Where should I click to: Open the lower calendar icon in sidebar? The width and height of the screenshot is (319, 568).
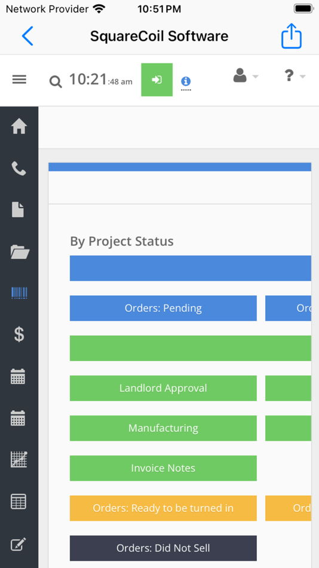[x=18, y=418]
